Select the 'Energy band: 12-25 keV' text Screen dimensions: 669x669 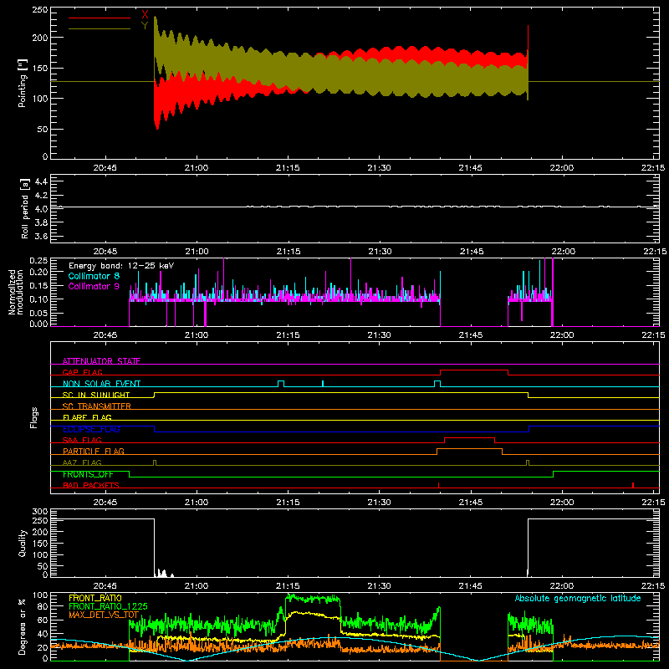coord(121,266)
